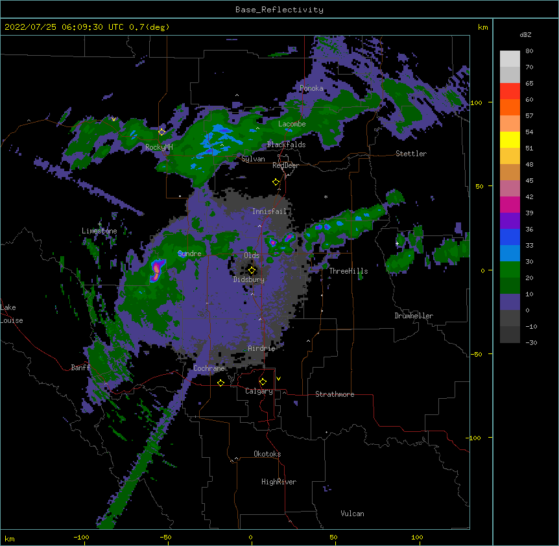559x546 pixels.
Task: Click the 100 tick on the right axis
Action: pyautogui.click(x=476, y=102)
